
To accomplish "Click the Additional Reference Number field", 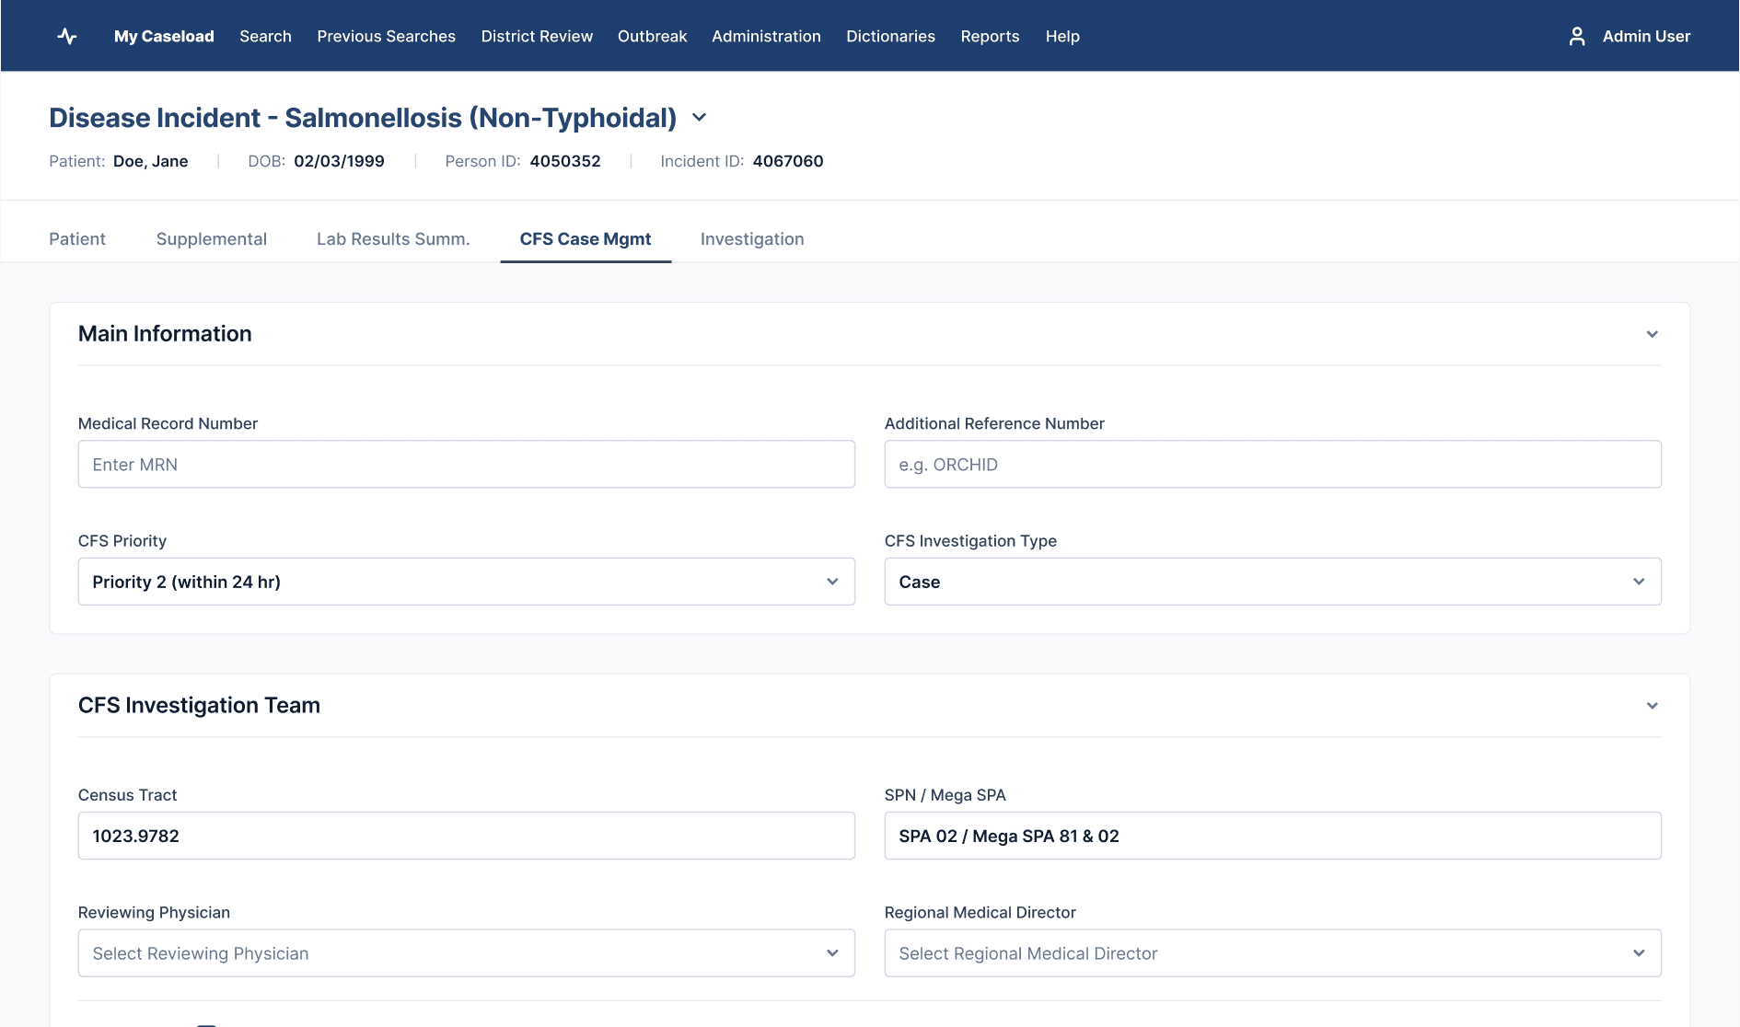I will click(x=1273, y=464).
